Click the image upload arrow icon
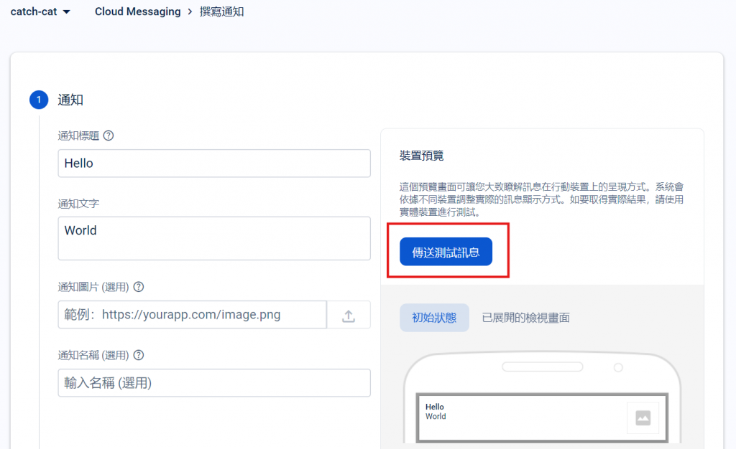This screenshot has height=449, width=736. click(349, 315)
